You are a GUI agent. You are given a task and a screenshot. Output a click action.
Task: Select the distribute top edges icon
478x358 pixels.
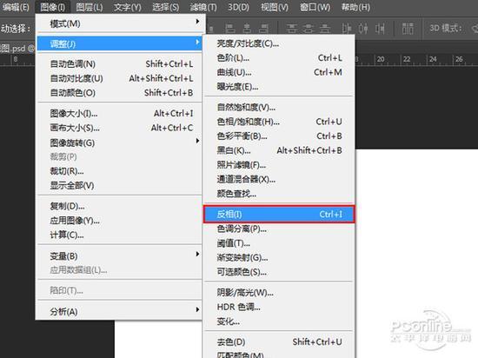(x=291, y=29)
